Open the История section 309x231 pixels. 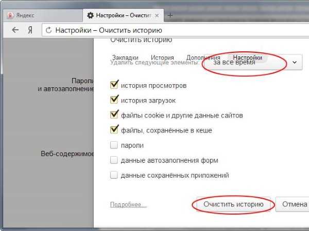(x=162, y=57)
